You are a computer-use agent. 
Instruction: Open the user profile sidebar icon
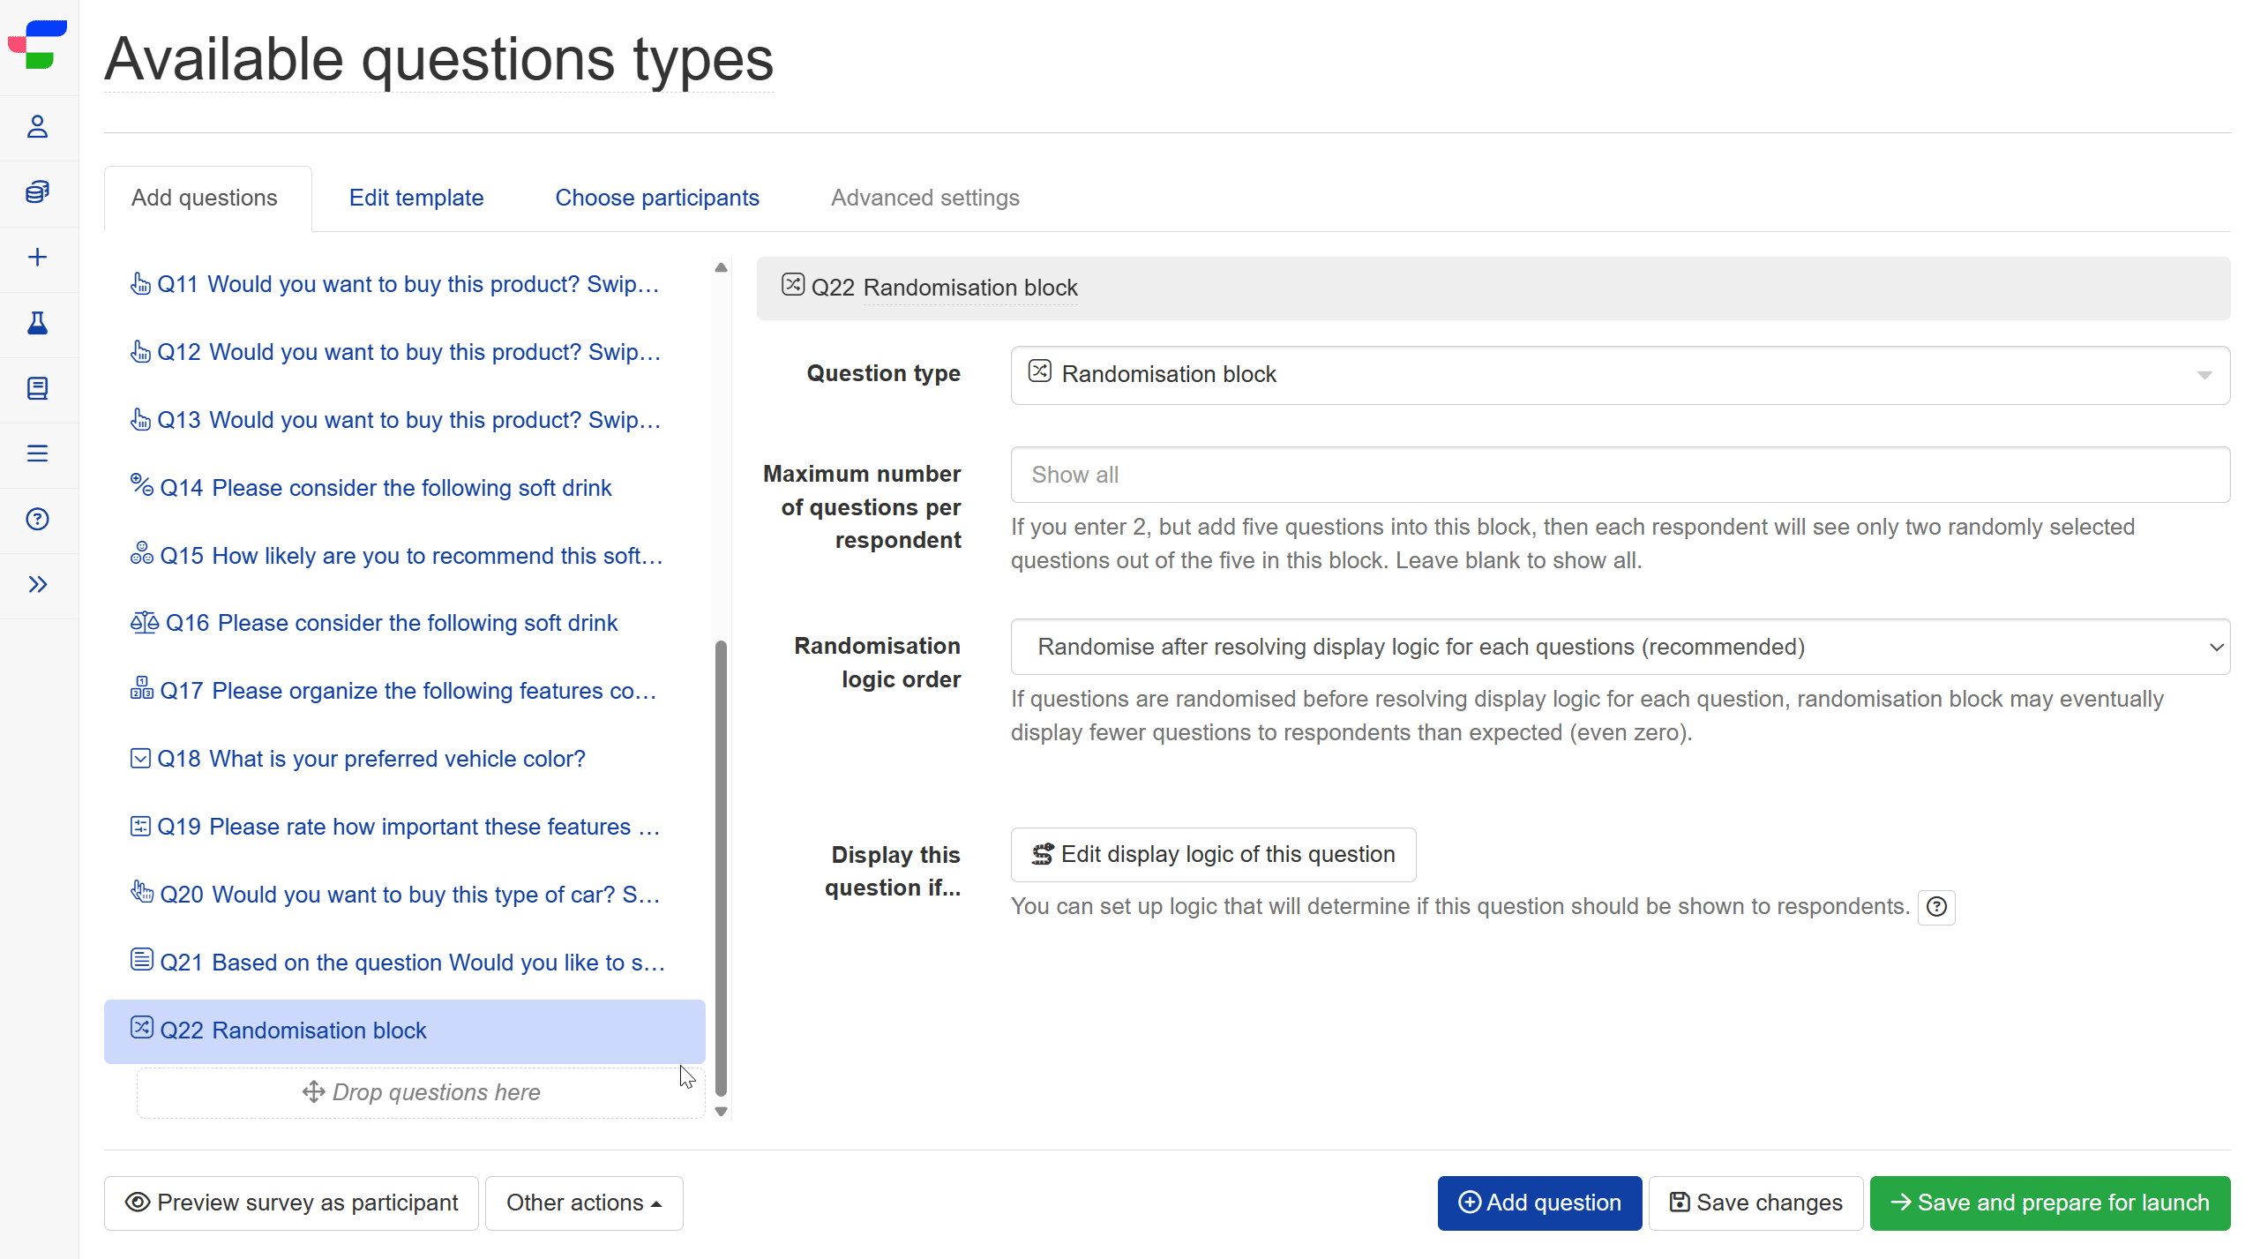pos(37,127)
